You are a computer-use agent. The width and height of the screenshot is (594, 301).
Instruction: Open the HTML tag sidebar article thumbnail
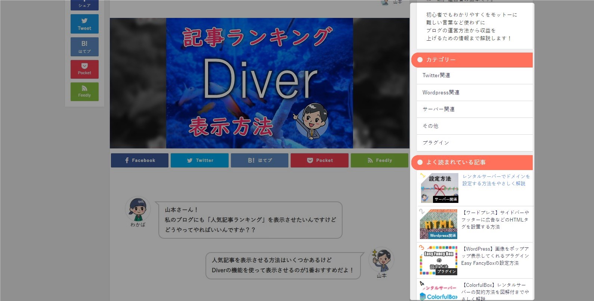pos(439,224)
